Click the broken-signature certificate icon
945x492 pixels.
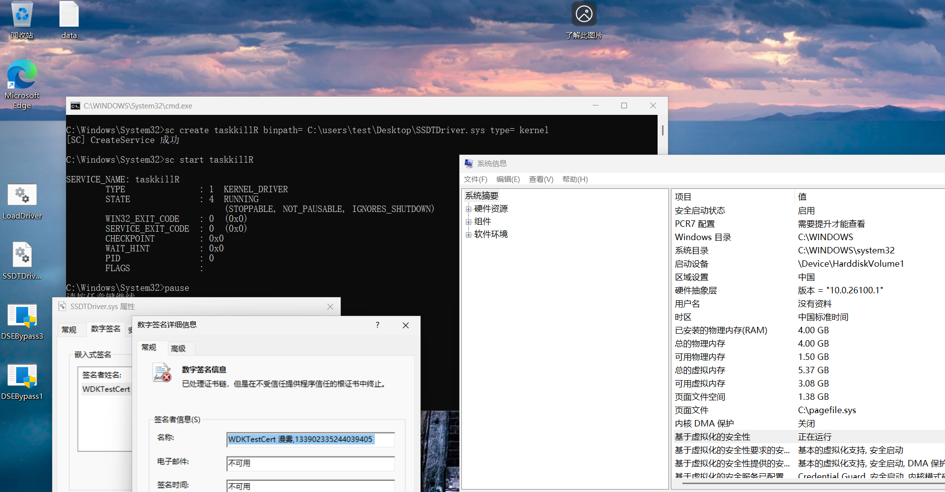pyautogui.click(x=162, y=373)
